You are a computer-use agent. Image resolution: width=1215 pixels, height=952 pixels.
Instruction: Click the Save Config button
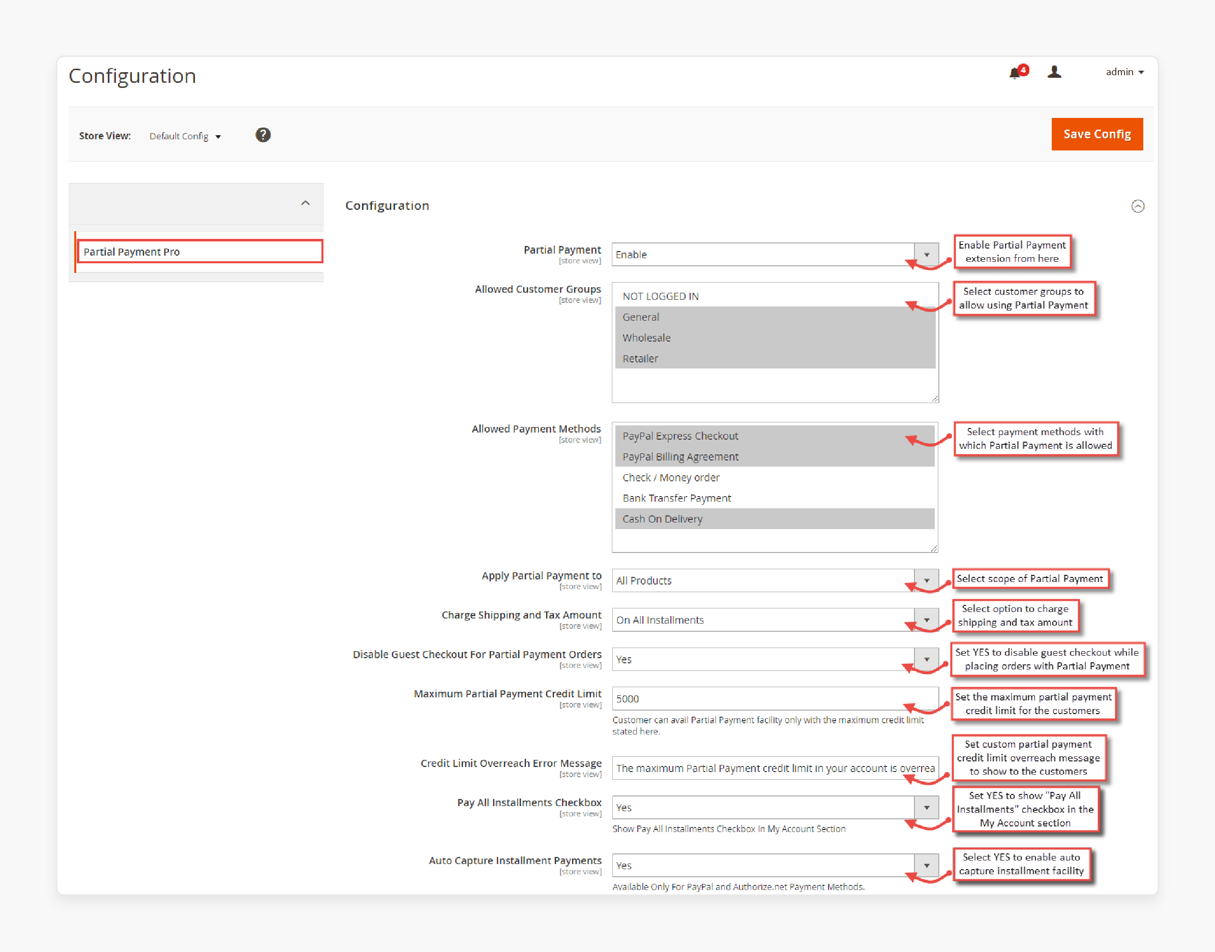(x=1097, y=134)
